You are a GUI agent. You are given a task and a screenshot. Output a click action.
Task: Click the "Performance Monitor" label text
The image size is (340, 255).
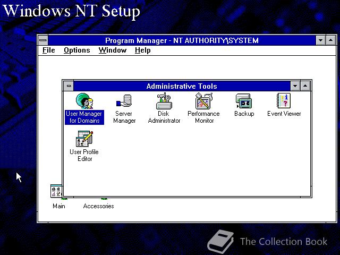pos(204,117)
